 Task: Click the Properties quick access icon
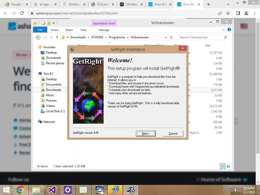(x=43, y=23)
